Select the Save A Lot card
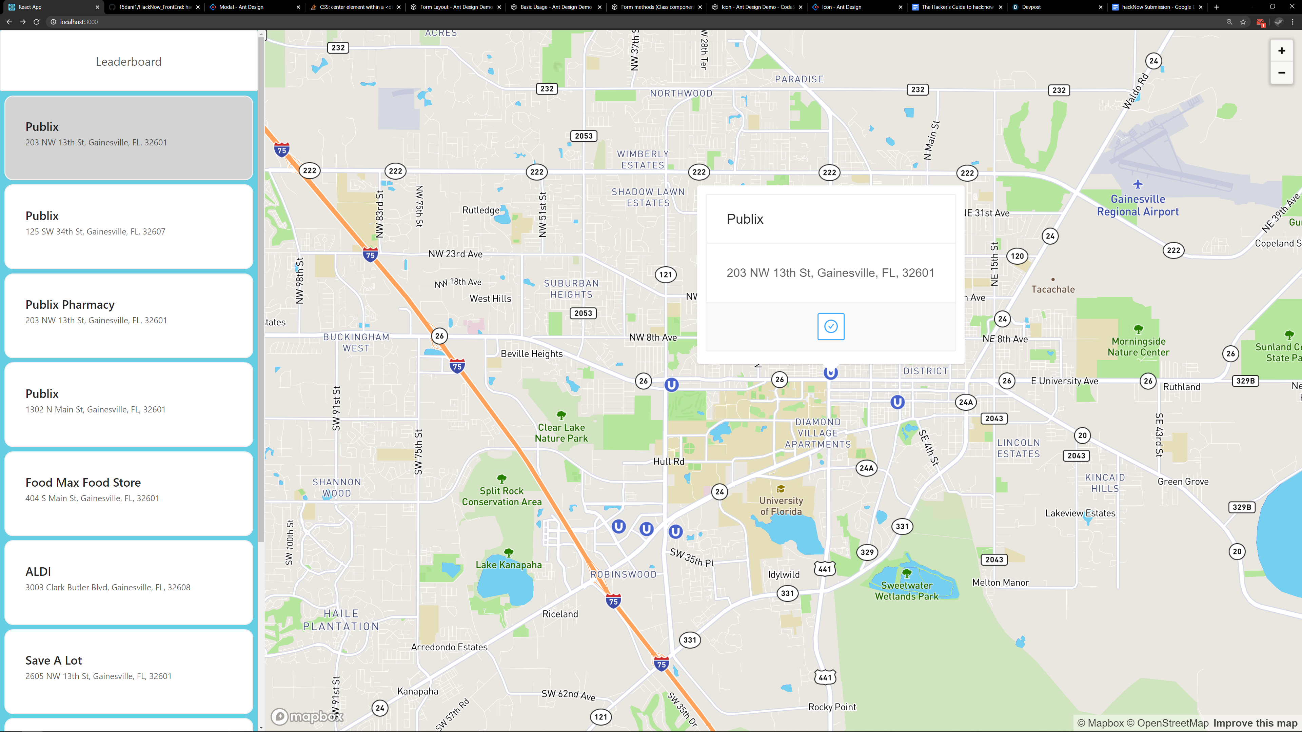The image size is (1302, 732). [129, 671]
